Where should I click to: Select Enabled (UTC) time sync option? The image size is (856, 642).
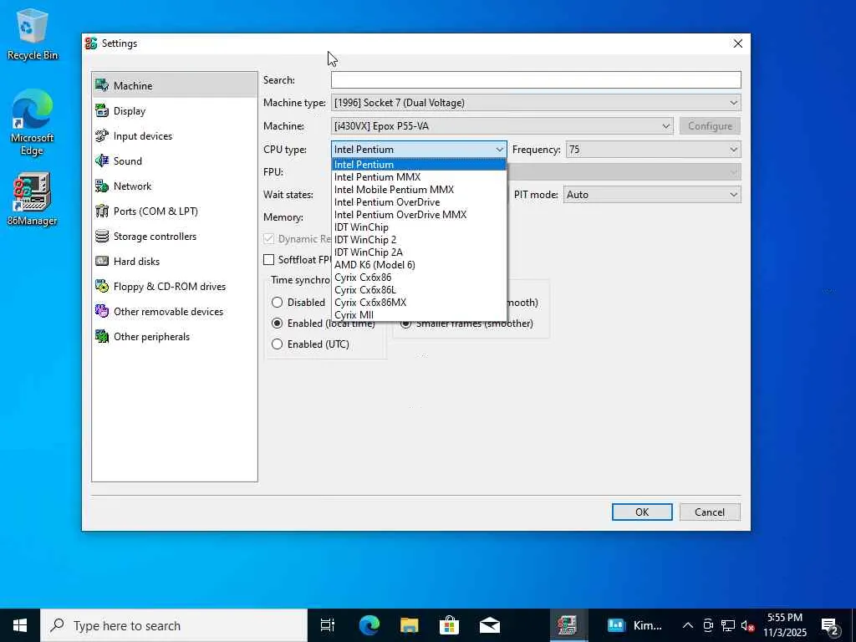pyautogui.click(x=278, y=344)
